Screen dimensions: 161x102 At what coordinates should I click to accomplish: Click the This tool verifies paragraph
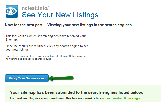[x=46, y=38]
